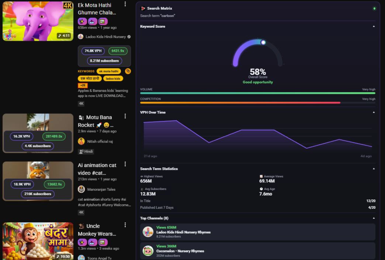Click the picture icon under Uncle Monkey Wears
This screenshot has height=260, width=385.
(103, 242)
